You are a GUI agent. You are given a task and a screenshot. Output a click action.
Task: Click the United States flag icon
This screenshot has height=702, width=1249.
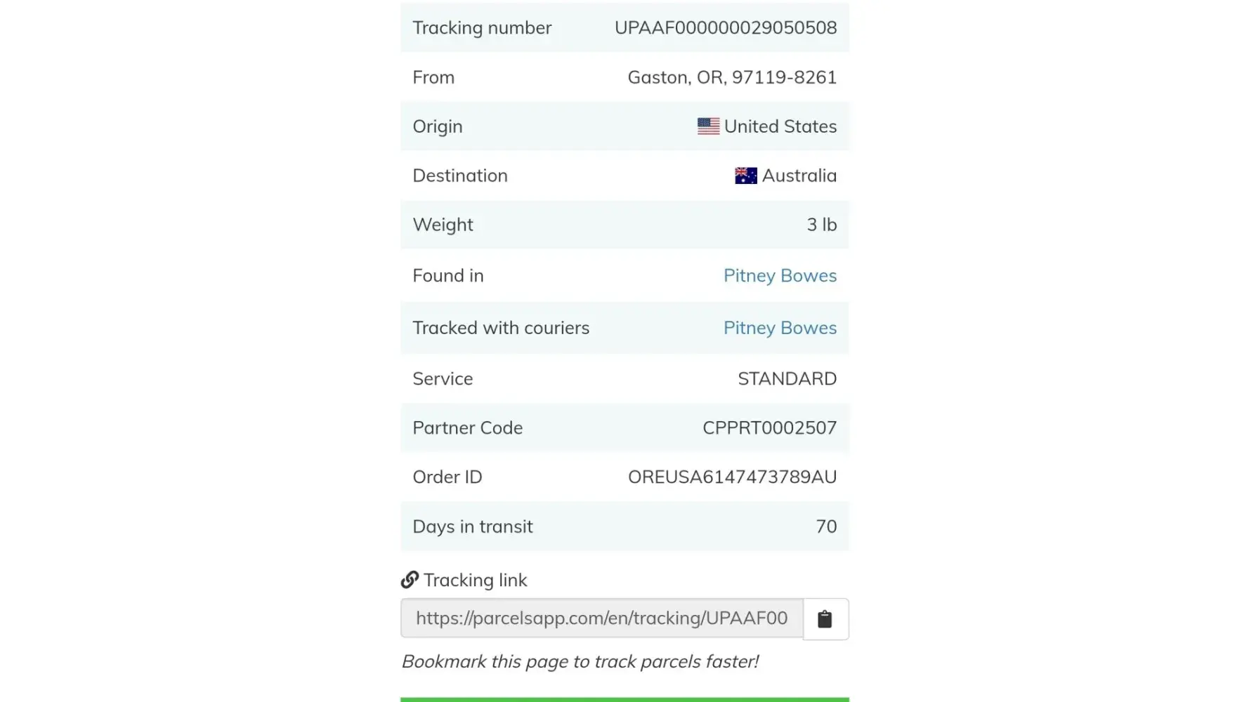(x=708, y=126)
